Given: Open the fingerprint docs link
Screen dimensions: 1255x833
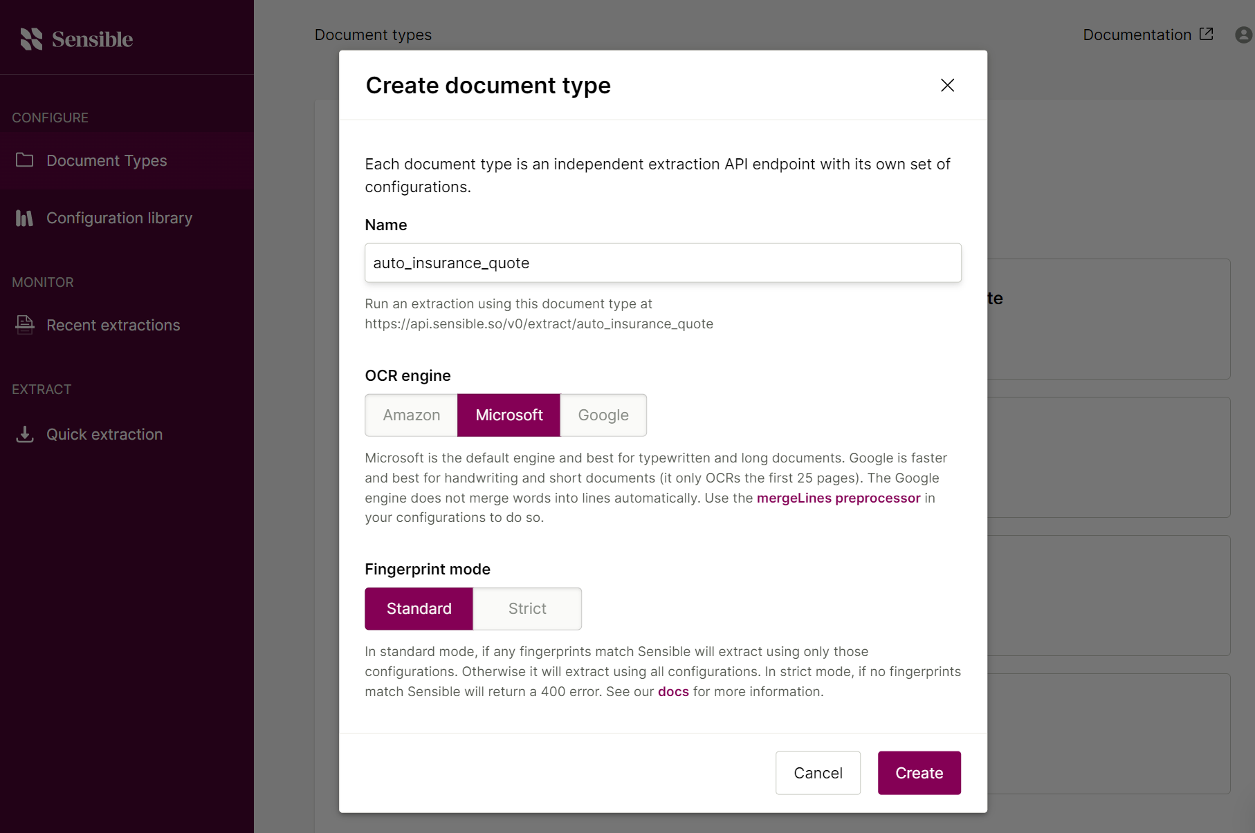Looking at the screenshot, I should coord(673,691).
